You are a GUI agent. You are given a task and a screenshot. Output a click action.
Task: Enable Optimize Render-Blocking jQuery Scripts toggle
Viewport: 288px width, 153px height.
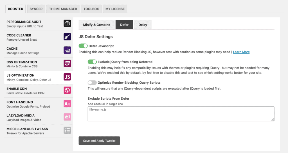(x=92, y=83)
